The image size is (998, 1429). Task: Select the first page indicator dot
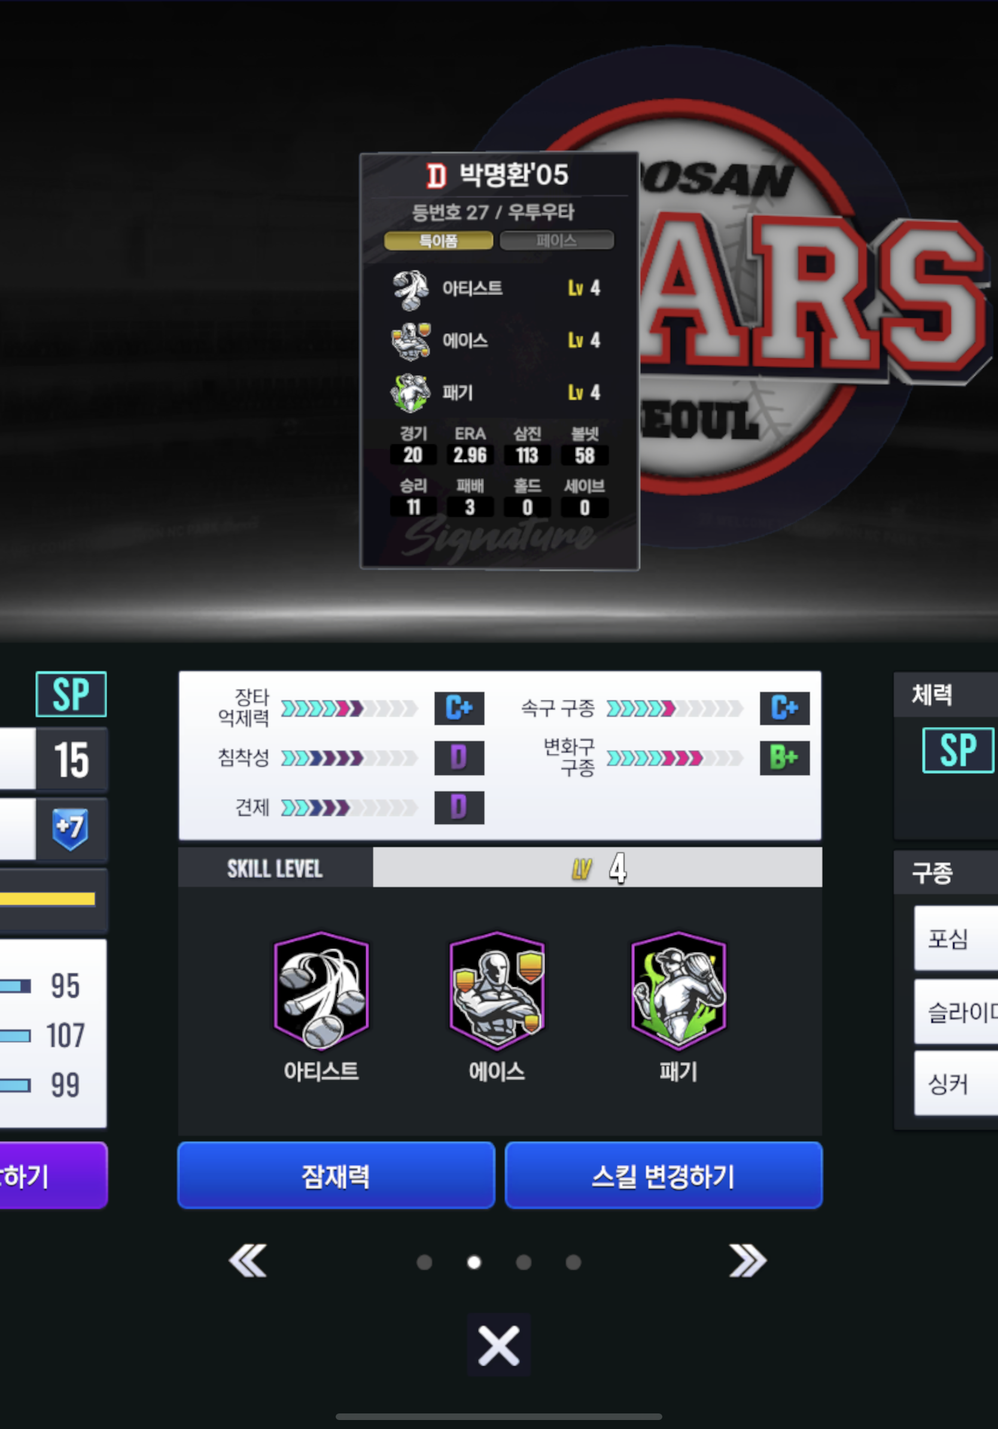click(x=424, y=1262)
